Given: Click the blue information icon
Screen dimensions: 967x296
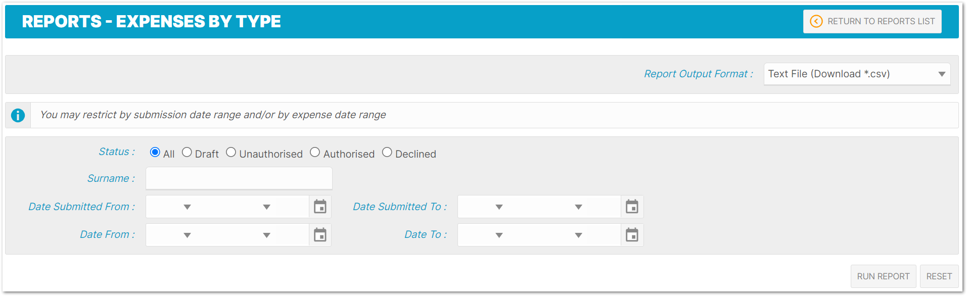Looking at the screenshot, I should tap(18, 115).
